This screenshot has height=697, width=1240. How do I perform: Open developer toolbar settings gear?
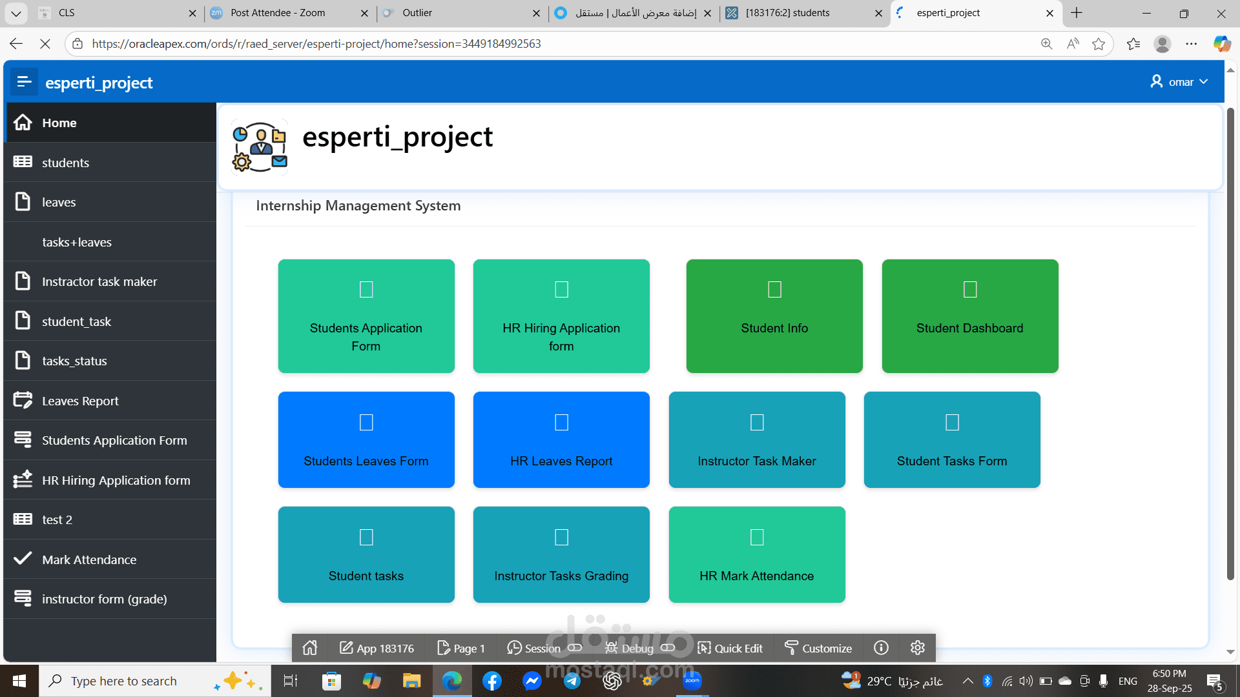[x=918, y=648]
